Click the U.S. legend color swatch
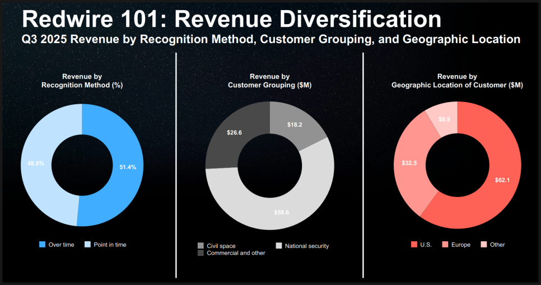Image resolution: width=541 pixels, height=285 pixels. point(414,245)
